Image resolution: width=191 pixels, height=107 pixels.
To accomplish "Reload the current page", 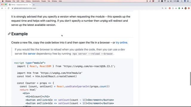I will tap(9, 8).
